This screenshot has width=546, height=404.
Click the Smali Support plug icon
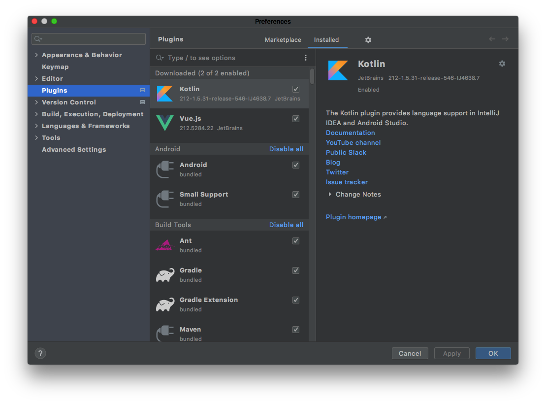165,199
